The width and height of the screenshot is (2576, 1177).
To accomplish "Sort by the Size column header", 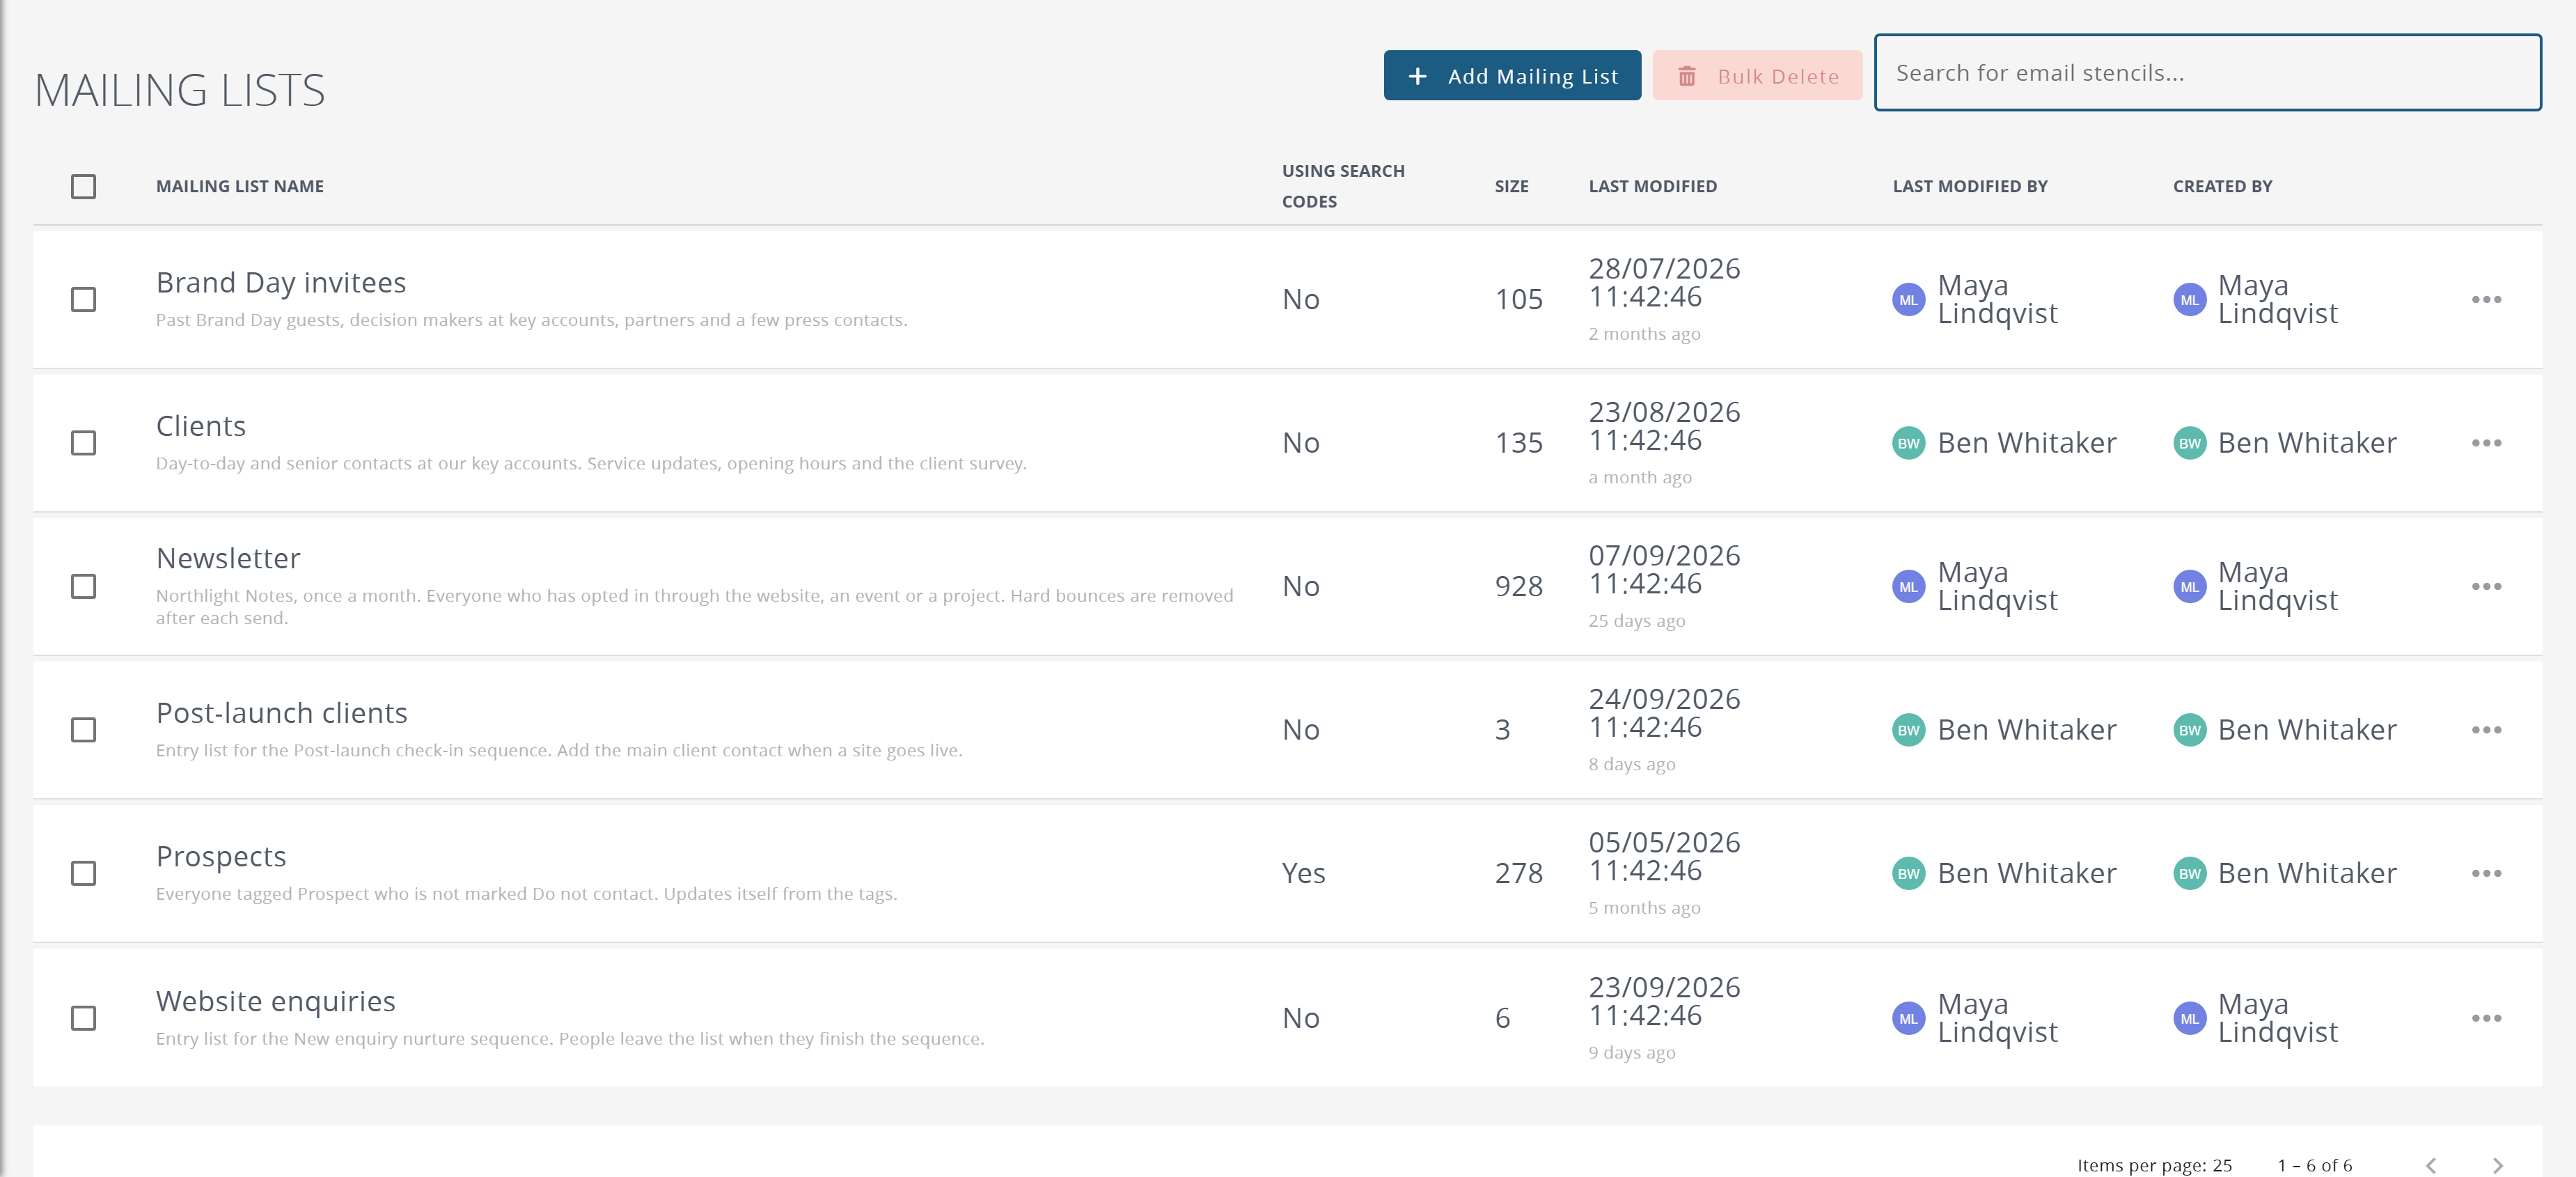I will pos(1511,186).
